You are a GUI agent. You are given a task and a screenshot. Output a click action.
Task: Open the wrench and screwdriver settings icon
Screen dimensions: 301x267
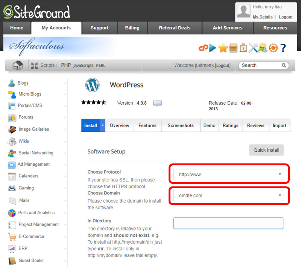[x=253, y=48]
